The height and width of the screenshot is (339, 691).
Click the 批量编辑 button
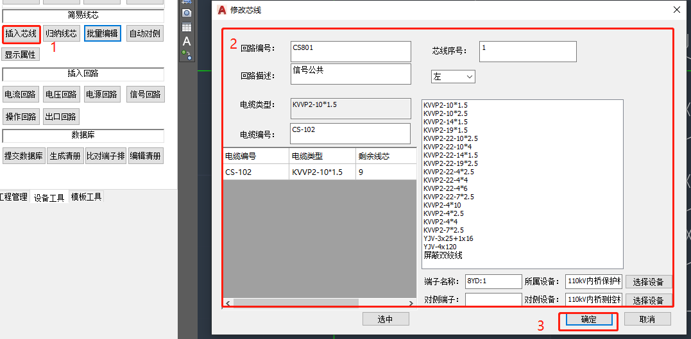pos(102,33)
